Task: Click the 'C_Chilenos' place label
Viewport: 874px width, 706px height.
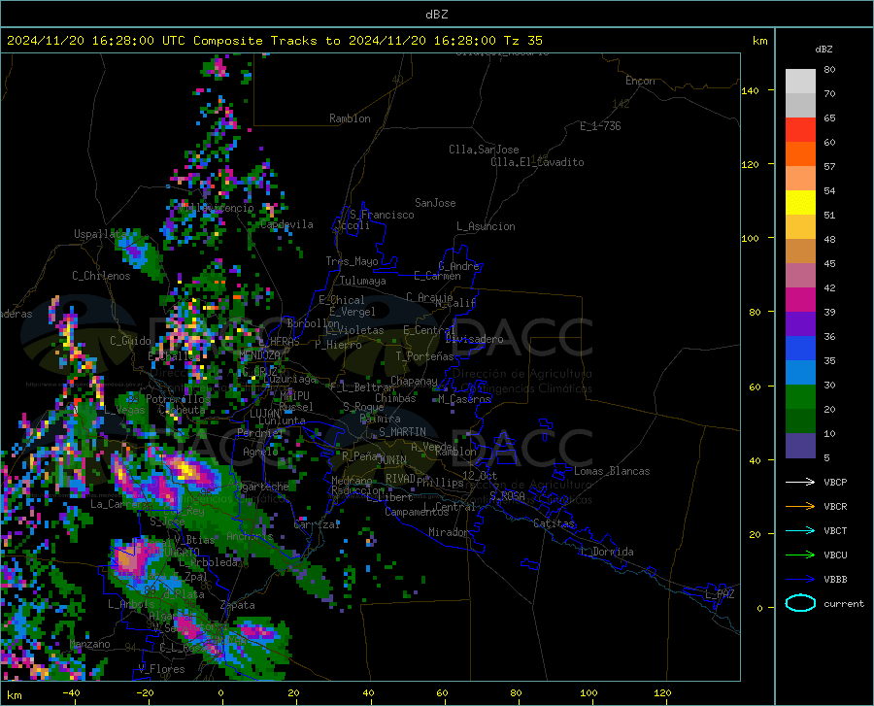Action: (101, 276)
